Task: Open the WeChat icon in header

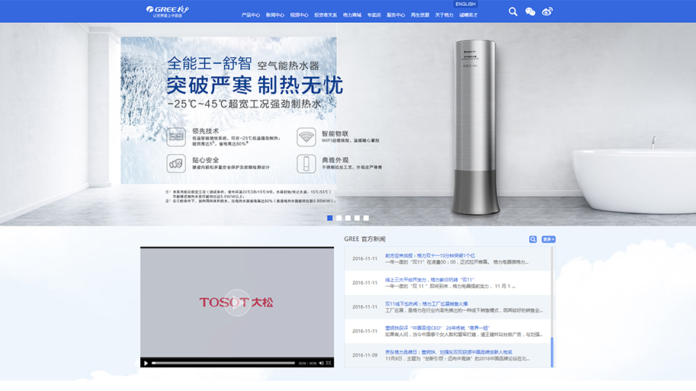Action: pos(530,12)
